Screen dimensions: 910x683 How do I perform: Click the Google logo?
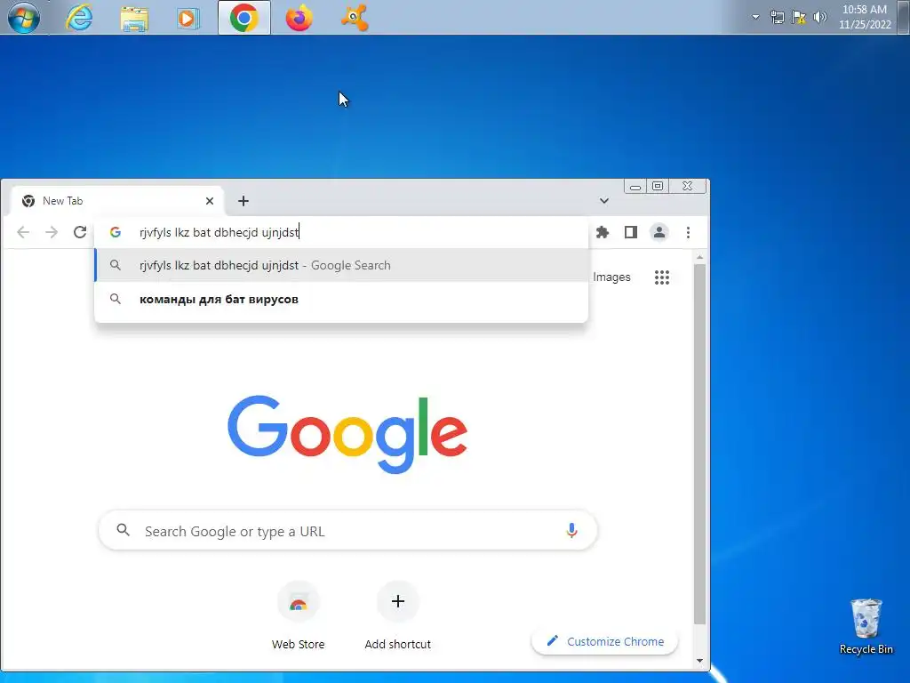pos(347,434)
